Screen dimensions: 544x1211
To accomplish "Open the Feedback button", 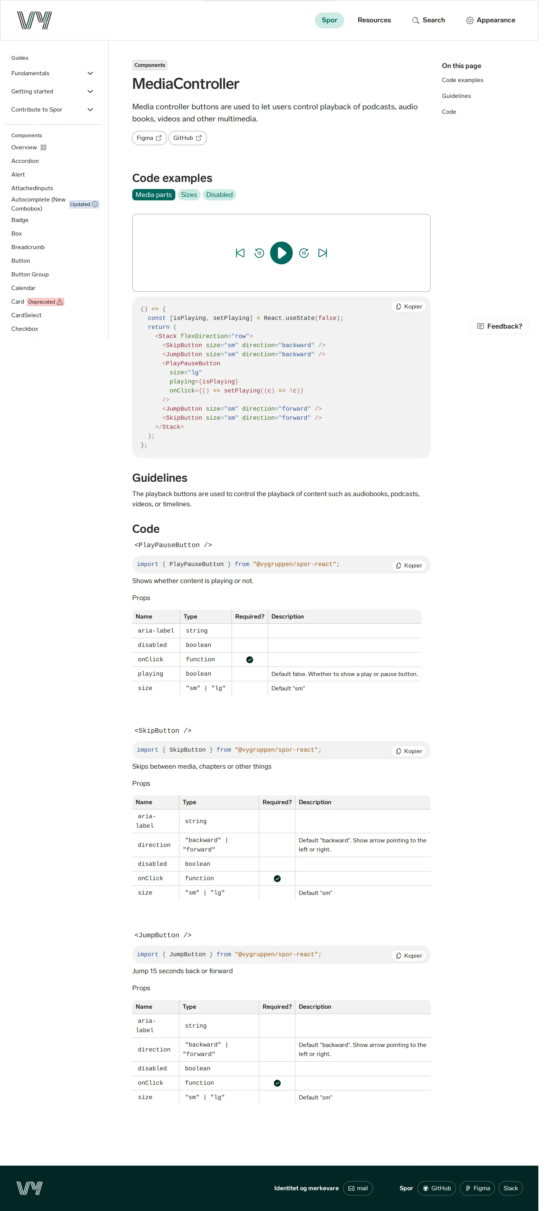I will 498,326.
